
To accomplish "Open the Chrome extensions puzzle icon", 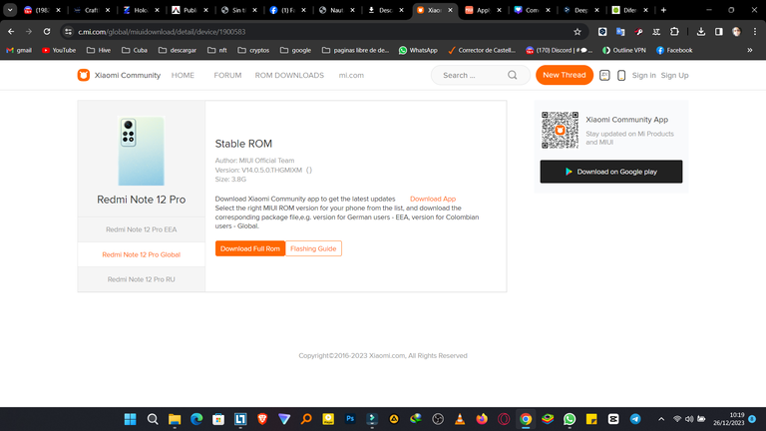I will click(x=674, y=32).
